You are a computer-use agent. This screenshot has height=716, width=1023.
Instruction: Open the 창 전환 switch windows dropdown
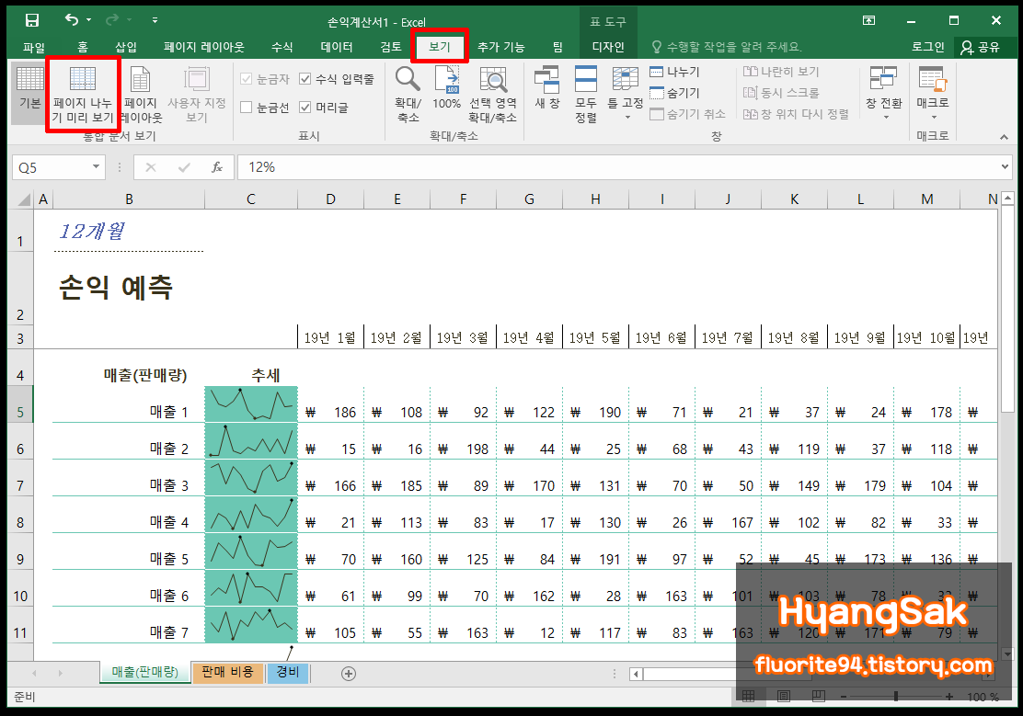coord(884,93)
